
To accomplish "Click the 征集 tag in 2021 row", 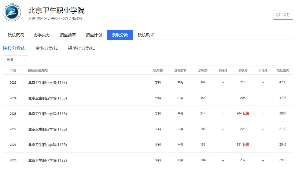I will point(246,145).
